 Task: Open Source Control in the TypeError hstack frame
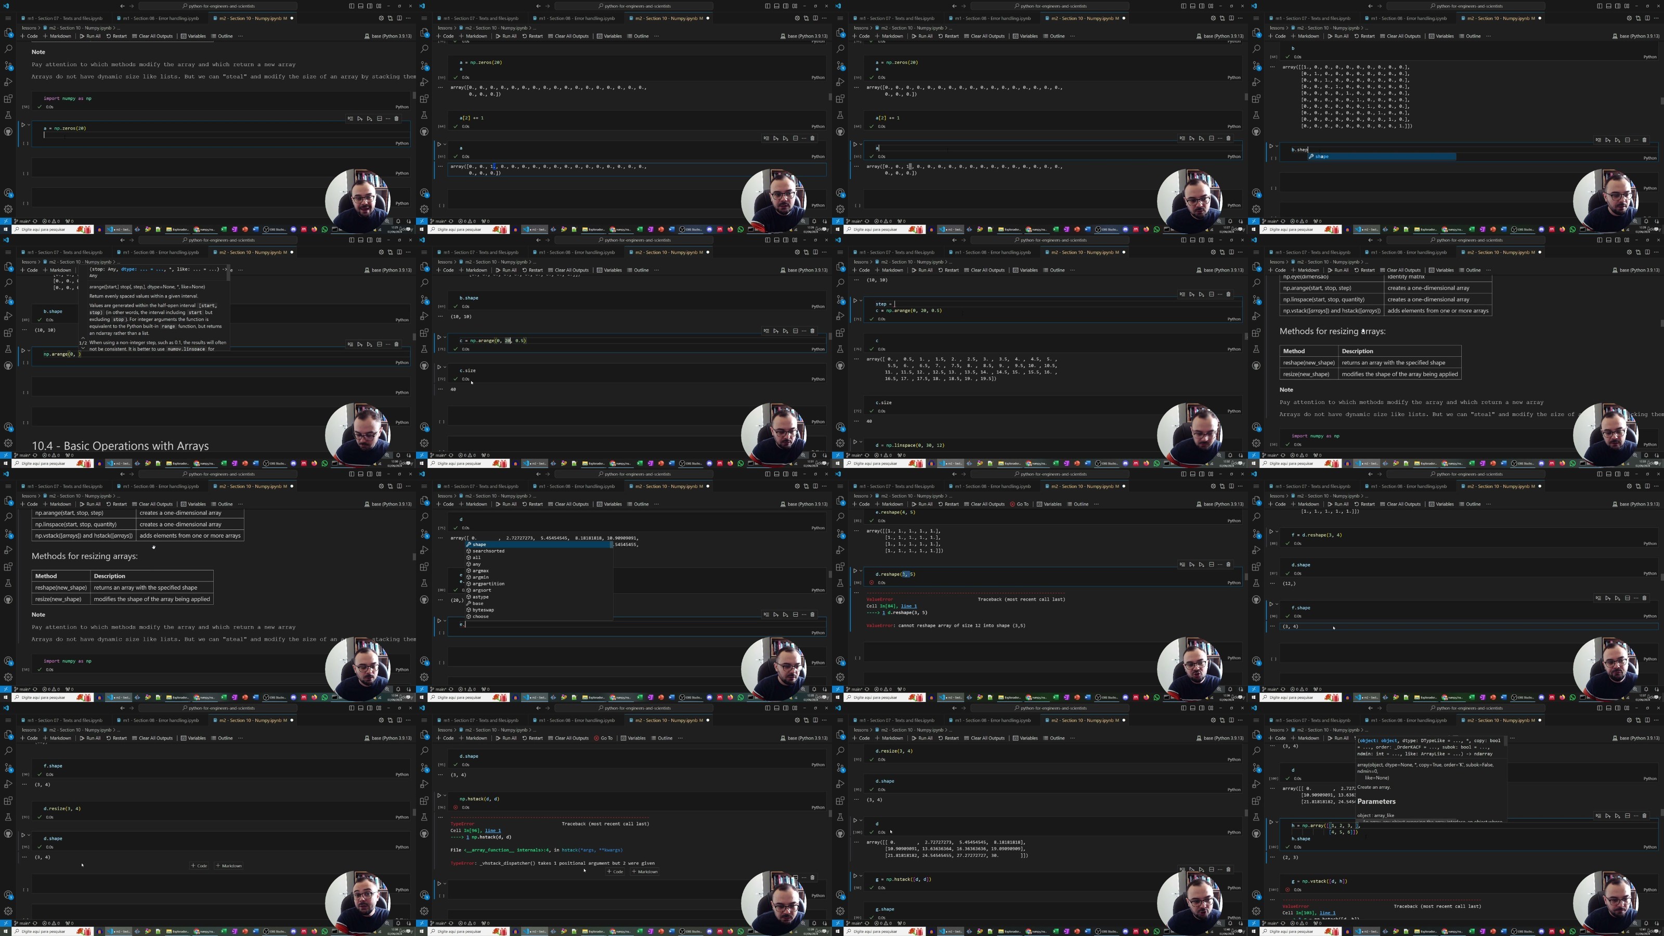tap(424, 768)
